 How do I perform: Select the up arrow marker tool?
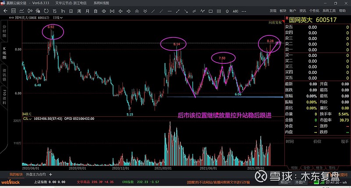pos(227,11)
